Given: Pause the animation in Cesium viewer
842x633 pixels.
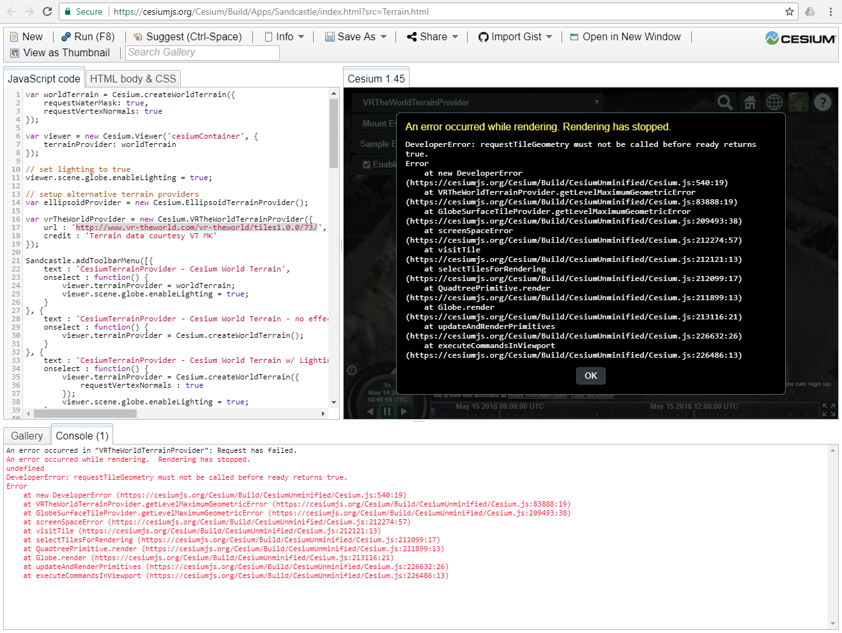Looking at the screenshot, I should coord(387,411).
